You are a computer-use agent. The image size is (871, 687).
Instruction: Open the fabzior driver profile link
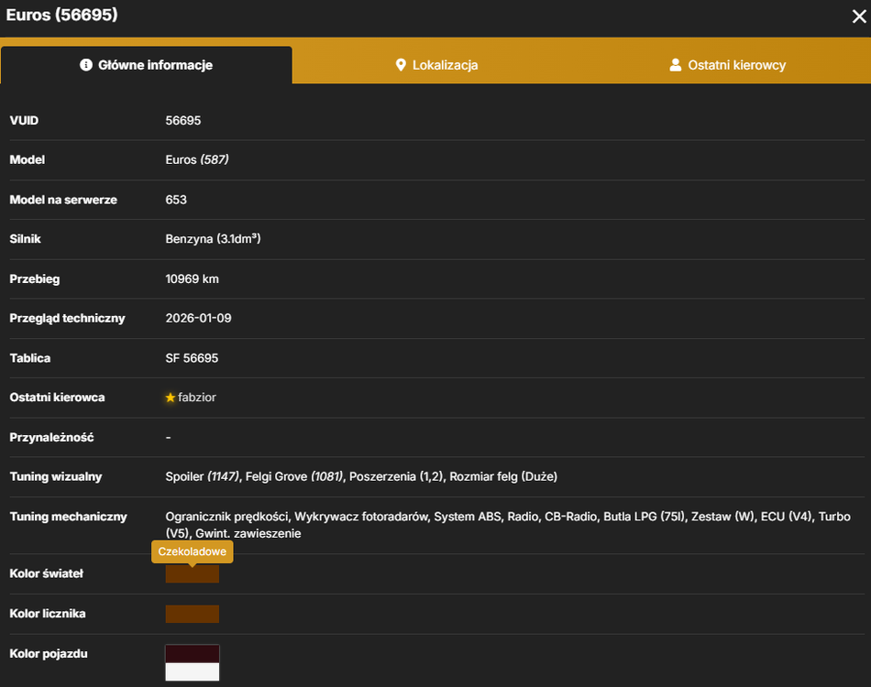coord(196,398)
